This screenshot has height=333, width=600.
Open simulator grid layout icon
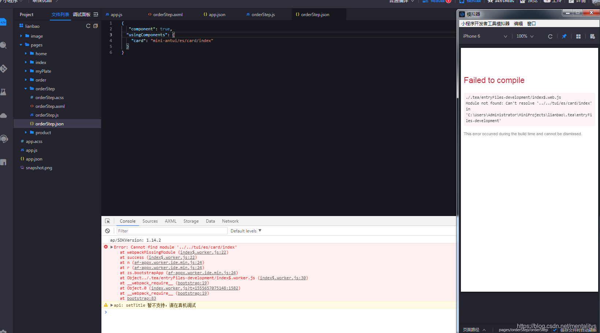[x=578, y=36]
